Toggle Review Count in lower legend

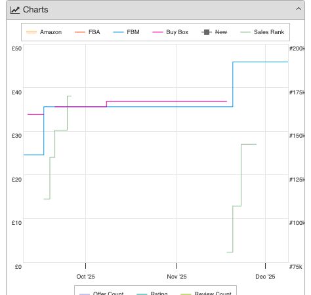pos(206,293)
